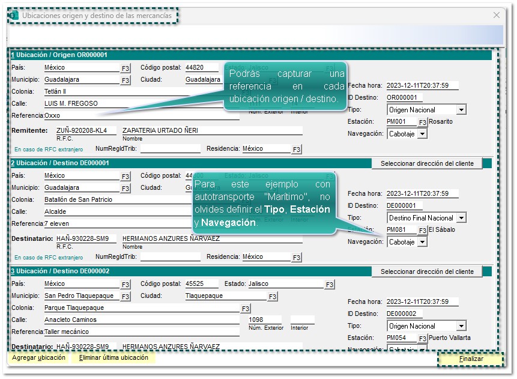Open the Navegación Cabotaje dropdown in Ubicación 1
The image size is (517, 379).
coord(422,134)
